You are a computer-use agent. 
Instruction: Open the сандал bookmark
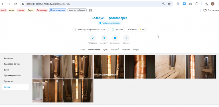tap(21, 10)
